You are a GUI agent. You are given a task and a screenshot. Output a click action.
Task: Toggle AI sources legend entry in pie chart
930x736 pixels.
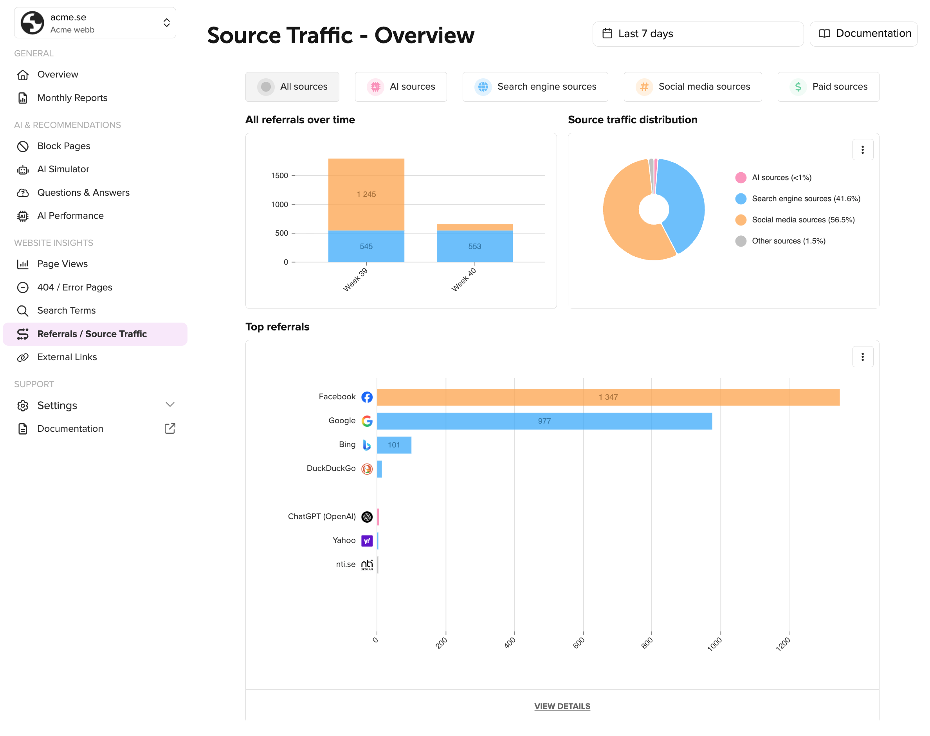[x=781, y=177]
